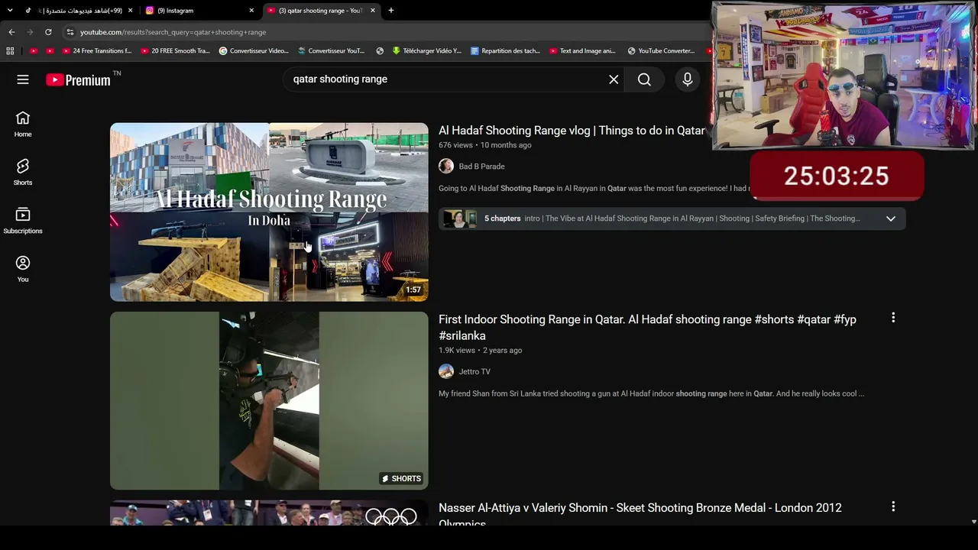Open the 20 FREE Smooth Tra... bookmark

pyautogui.click(x=176, y=51)
